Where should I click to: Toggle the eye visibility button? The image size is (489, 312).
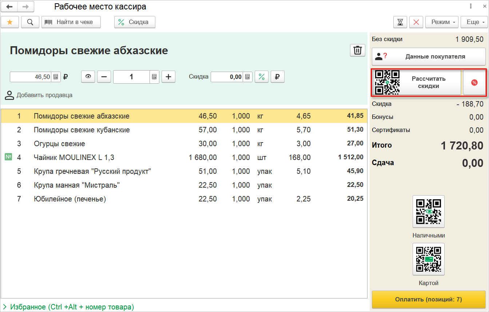point(88,77)
